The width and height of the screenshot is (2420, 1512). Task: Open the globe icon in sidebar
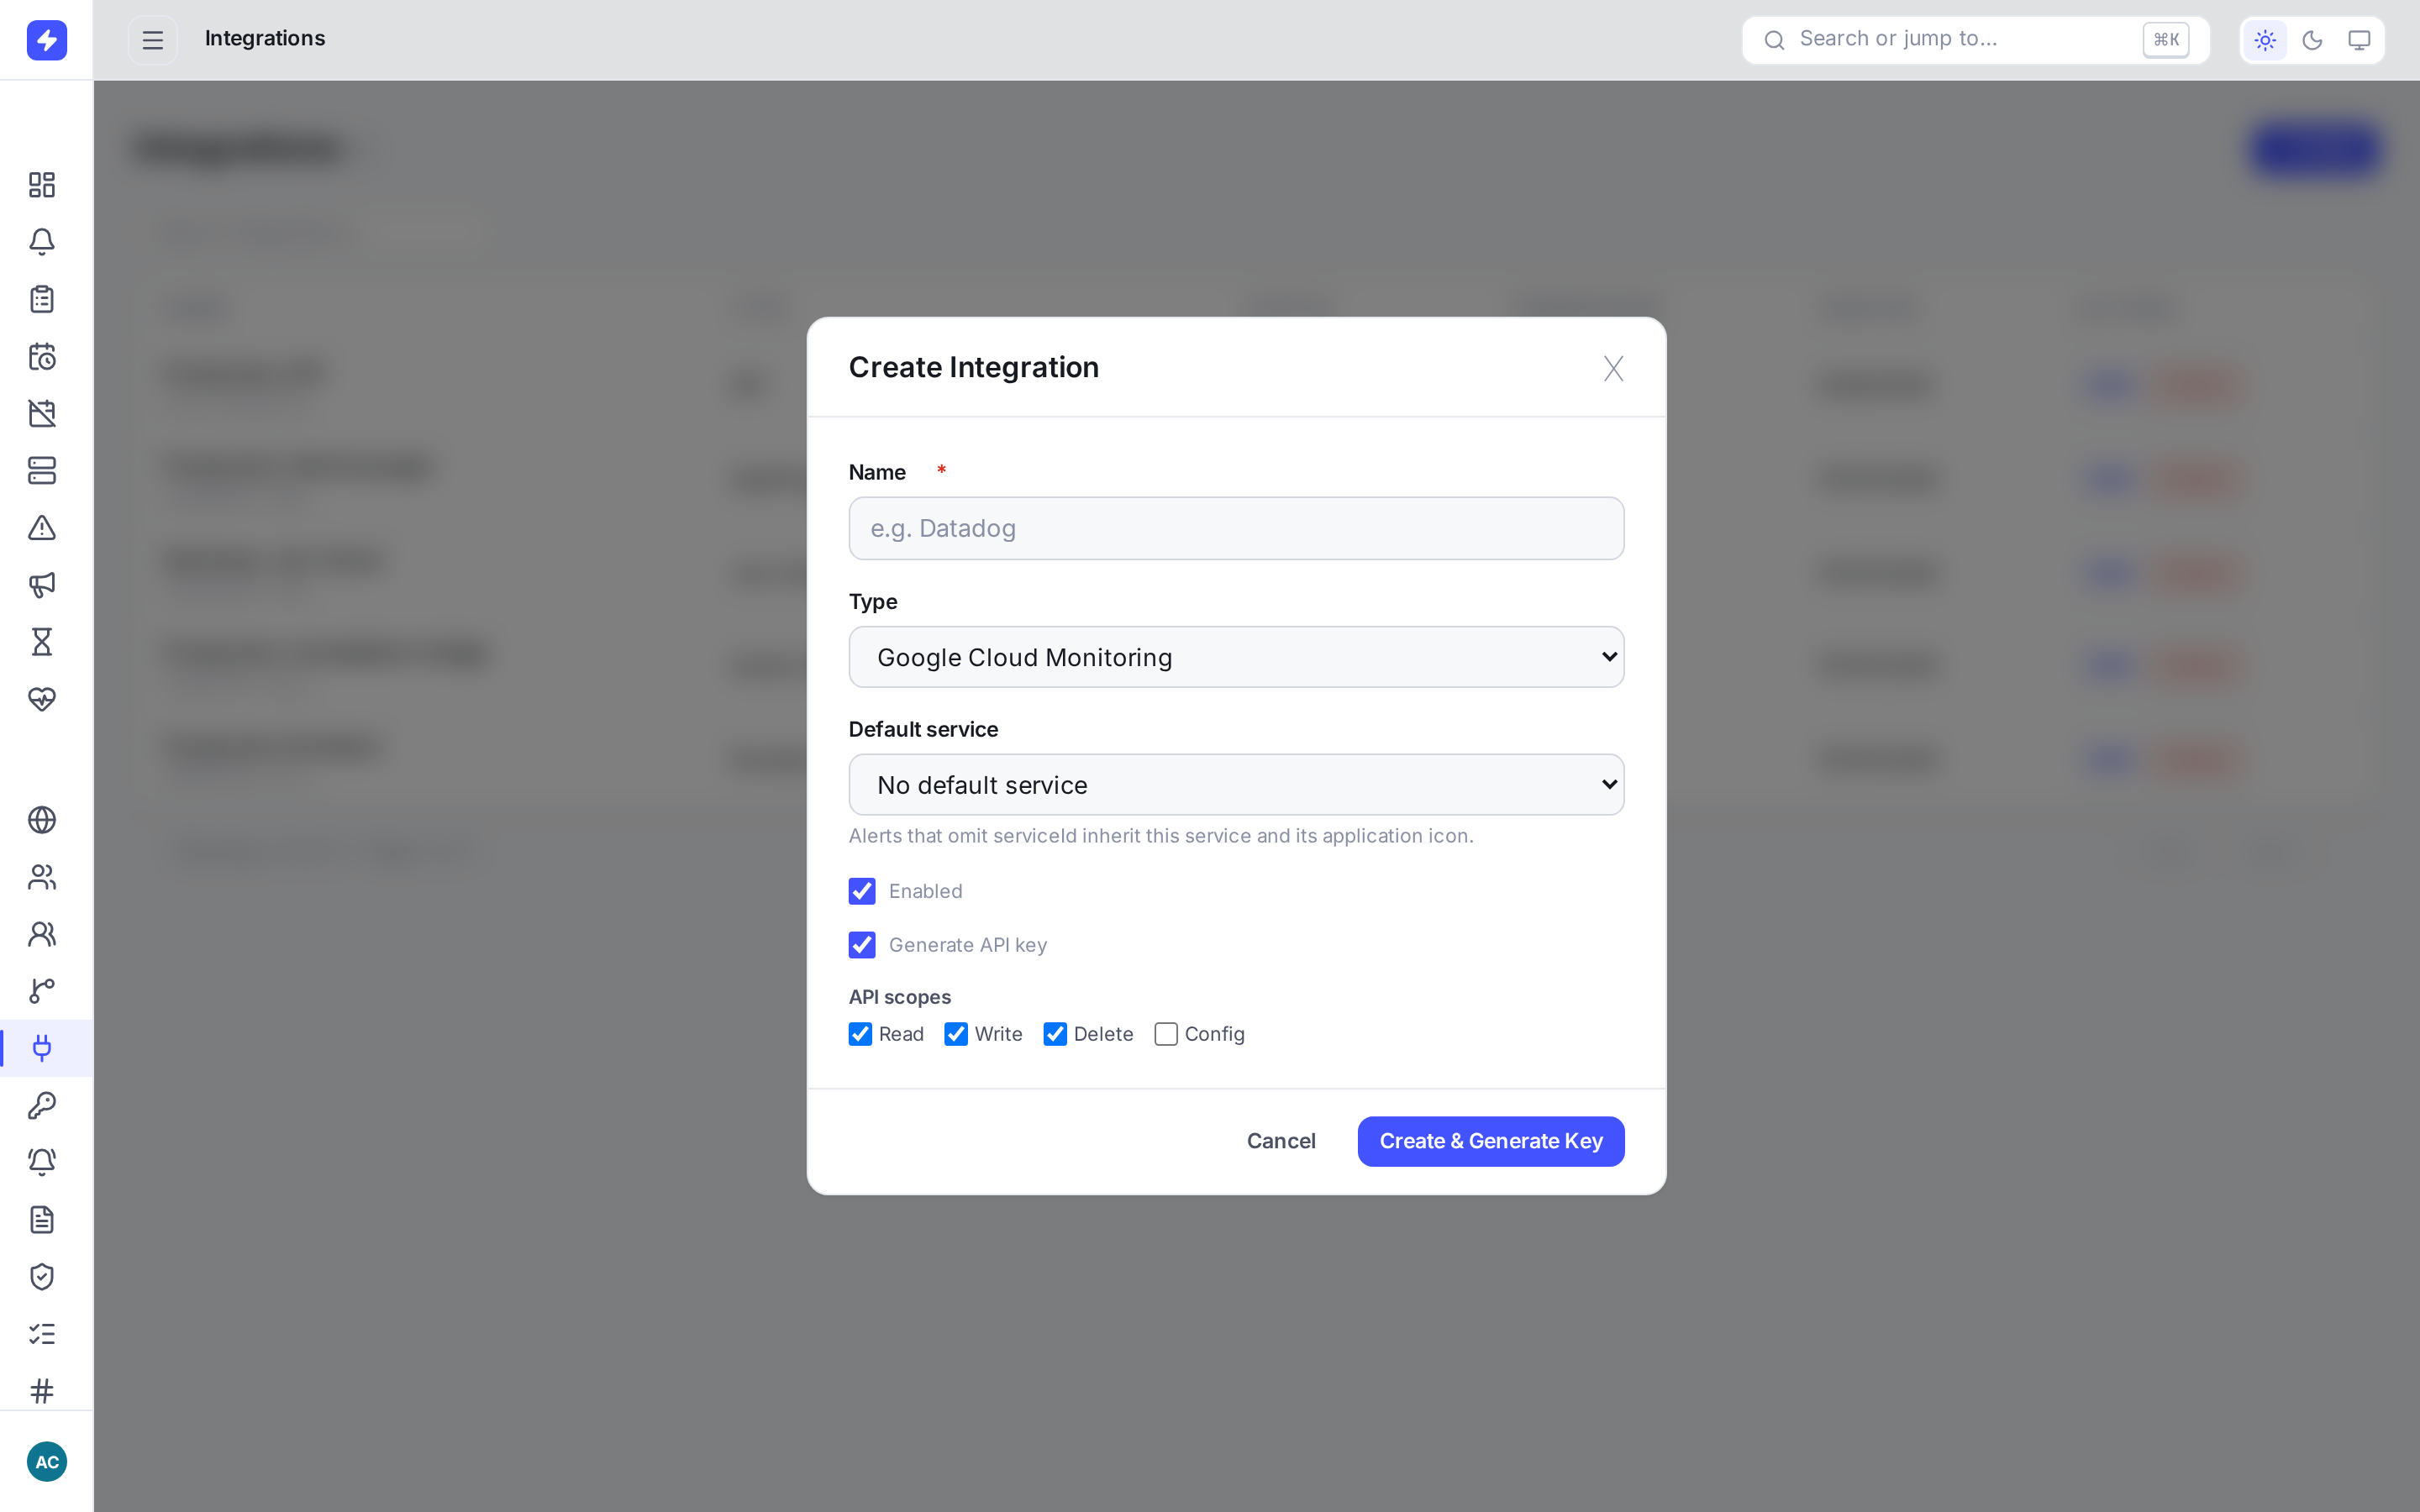(42, 820)
